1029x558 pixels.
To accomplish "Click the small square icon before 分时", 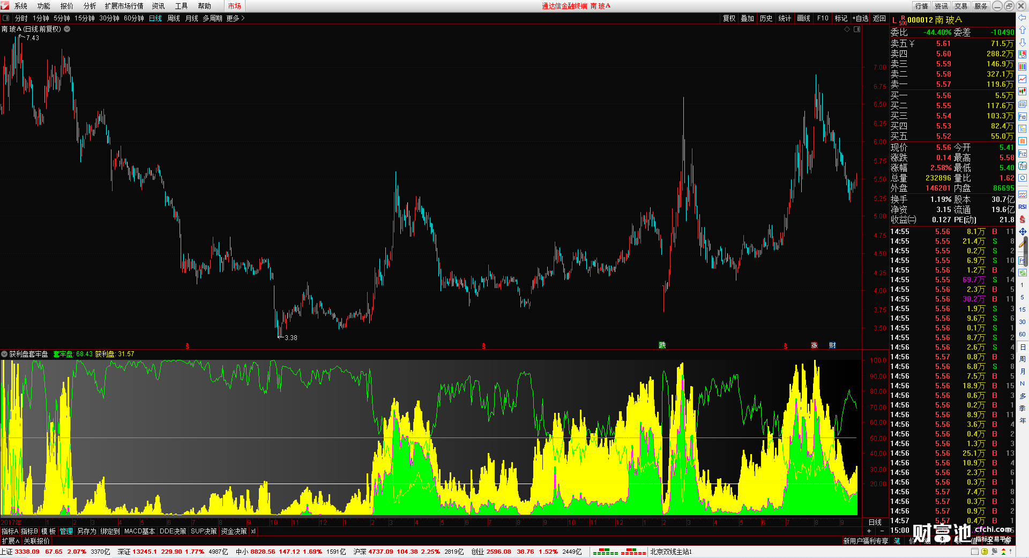I will [x=6, y=18].
